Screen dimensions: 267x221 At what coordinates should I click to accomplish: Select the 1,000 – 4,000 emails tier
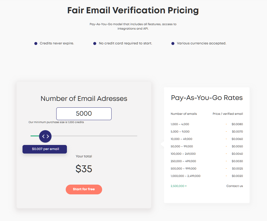[180, 124]
